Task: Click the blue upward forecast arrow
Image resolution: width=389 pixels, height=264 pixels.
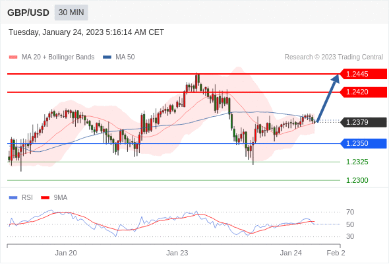Action: click(x=328, y=98)
